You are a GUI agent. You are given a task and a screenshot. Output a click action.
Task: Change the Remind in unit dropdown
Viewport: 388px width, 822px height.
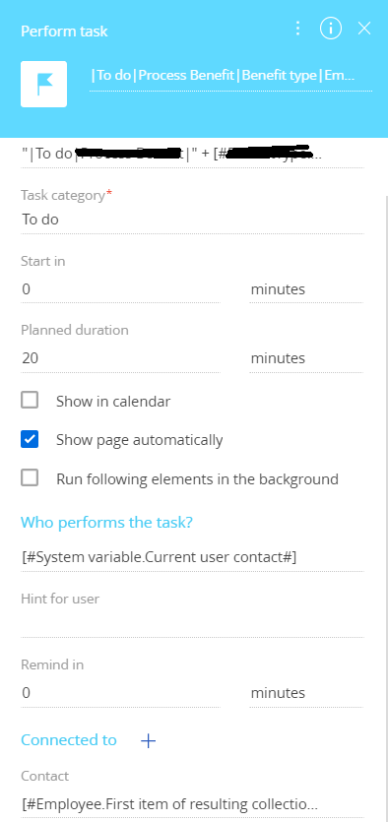pos(306,693)
